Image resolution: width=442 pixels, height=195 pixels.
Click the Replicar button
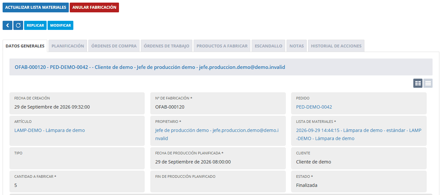(35, 25)
